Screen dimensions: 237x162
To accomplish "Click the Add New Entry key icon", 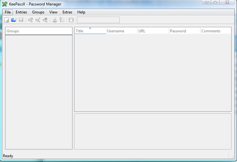I will (x=30, y=20).
